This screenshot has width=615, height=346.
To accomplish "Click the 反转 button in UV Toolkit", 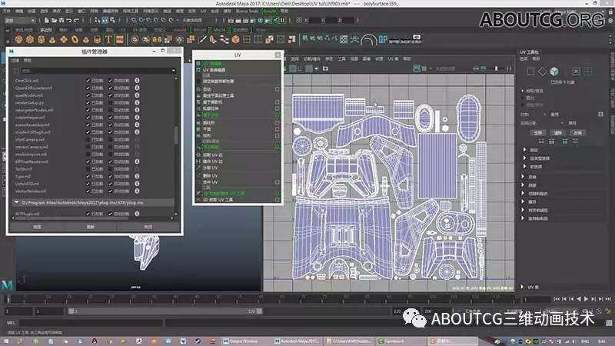I will [x=577, y=132].
